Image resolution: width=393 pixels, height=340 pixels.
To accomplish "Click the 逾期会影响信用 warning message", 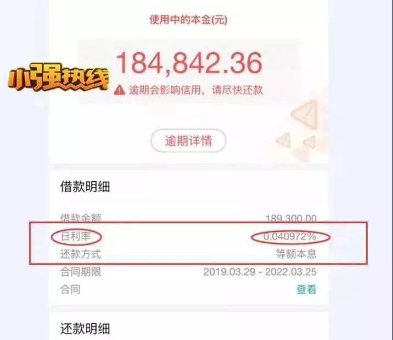I will point(196,90).
